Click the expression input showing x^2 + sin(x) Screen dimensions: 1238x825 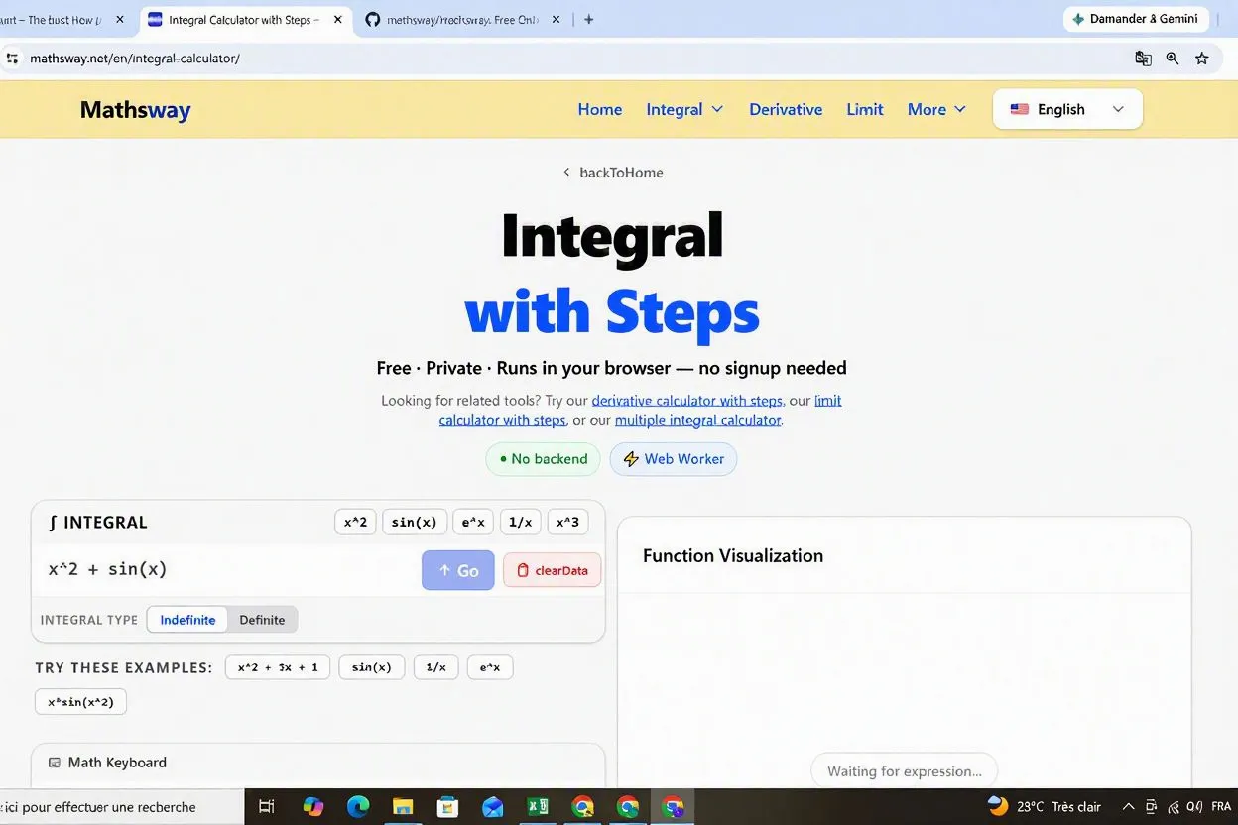click(x=228, y=569)
